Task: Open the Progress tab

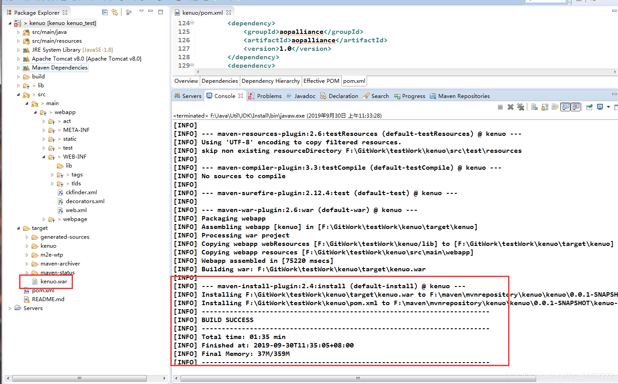Action: click(409, 96)
